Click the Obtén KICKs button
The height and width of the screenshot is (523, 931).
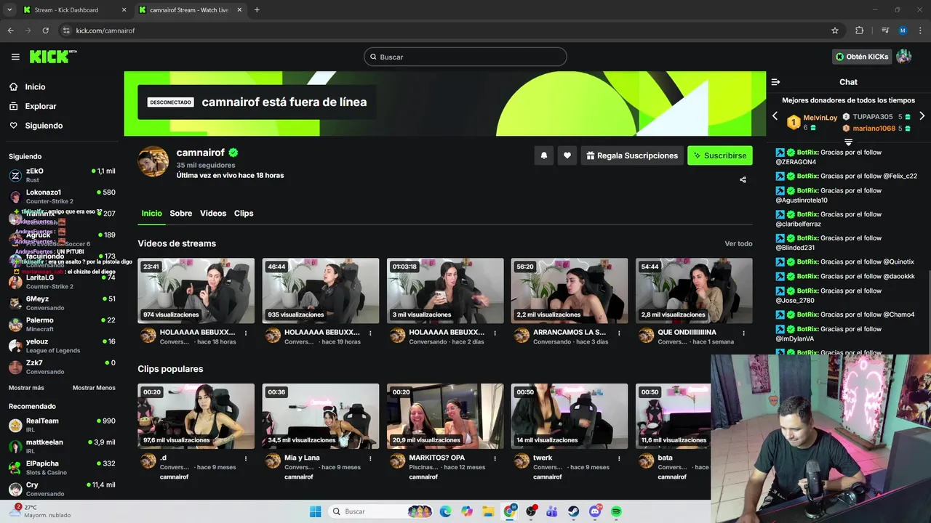862,57
